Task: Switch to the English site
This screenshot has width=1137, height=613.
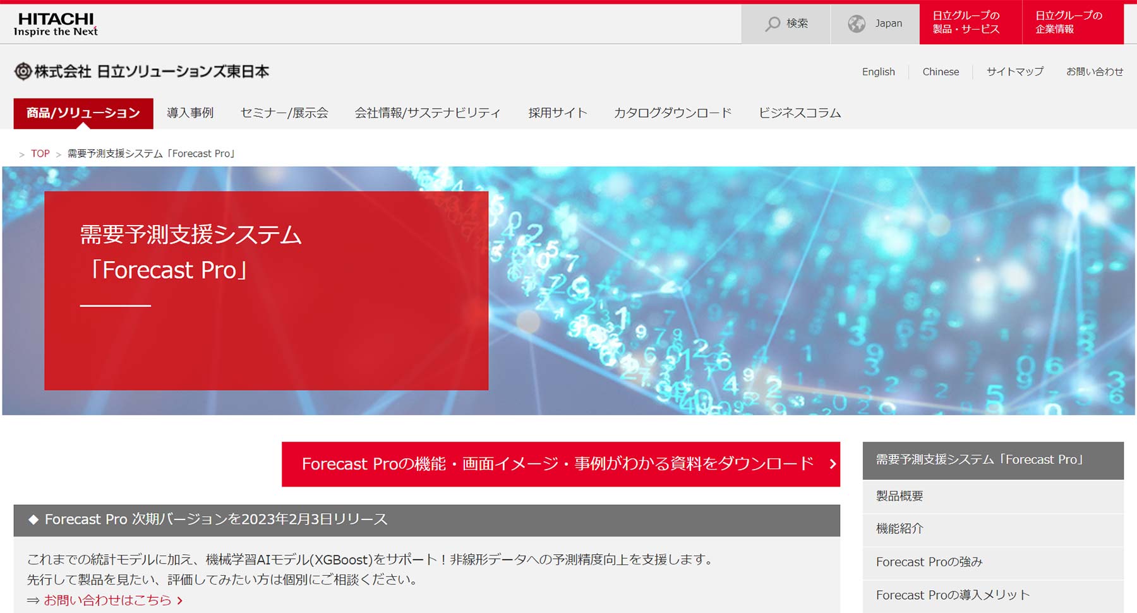Action: [x=878, y=72]
